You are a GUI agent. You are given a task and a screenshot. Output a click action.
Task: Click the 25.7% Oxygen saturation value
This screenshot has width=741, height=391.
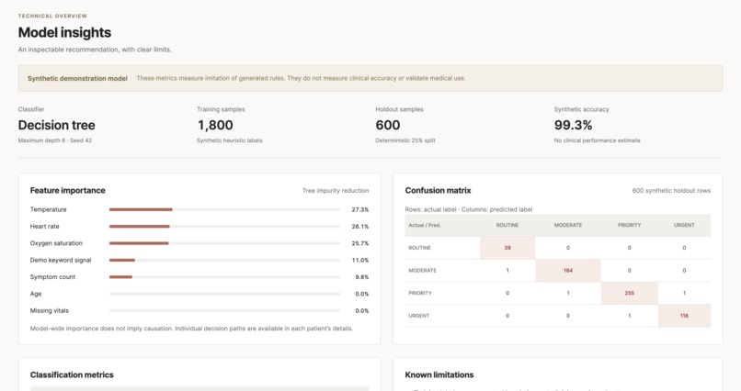[x=360, y=243]
